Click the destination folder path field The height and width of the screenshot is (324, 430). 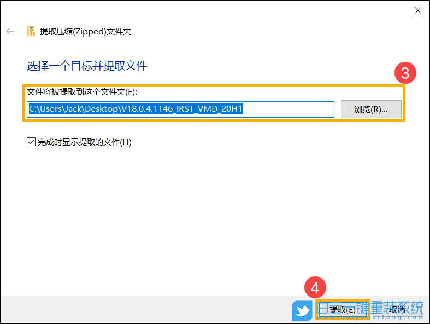point(180,109)
